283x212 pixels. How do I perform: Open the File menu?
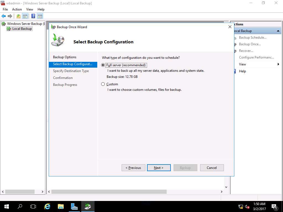click(5, 9)
